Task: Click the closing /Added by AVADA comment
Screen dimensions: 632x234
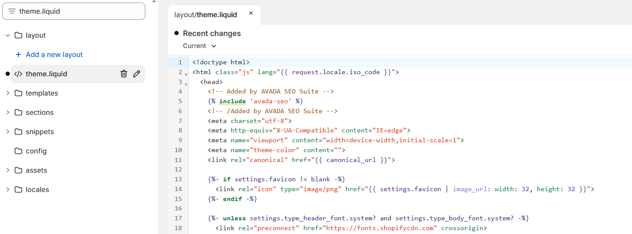Action: (x=273, y=111)
